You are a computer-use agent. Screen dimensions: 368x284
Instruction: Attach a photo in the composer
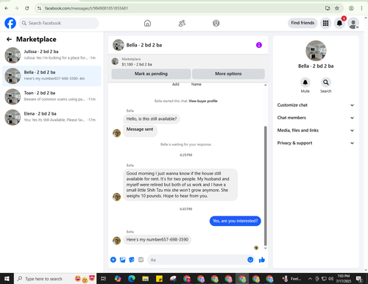coord(122,260)
